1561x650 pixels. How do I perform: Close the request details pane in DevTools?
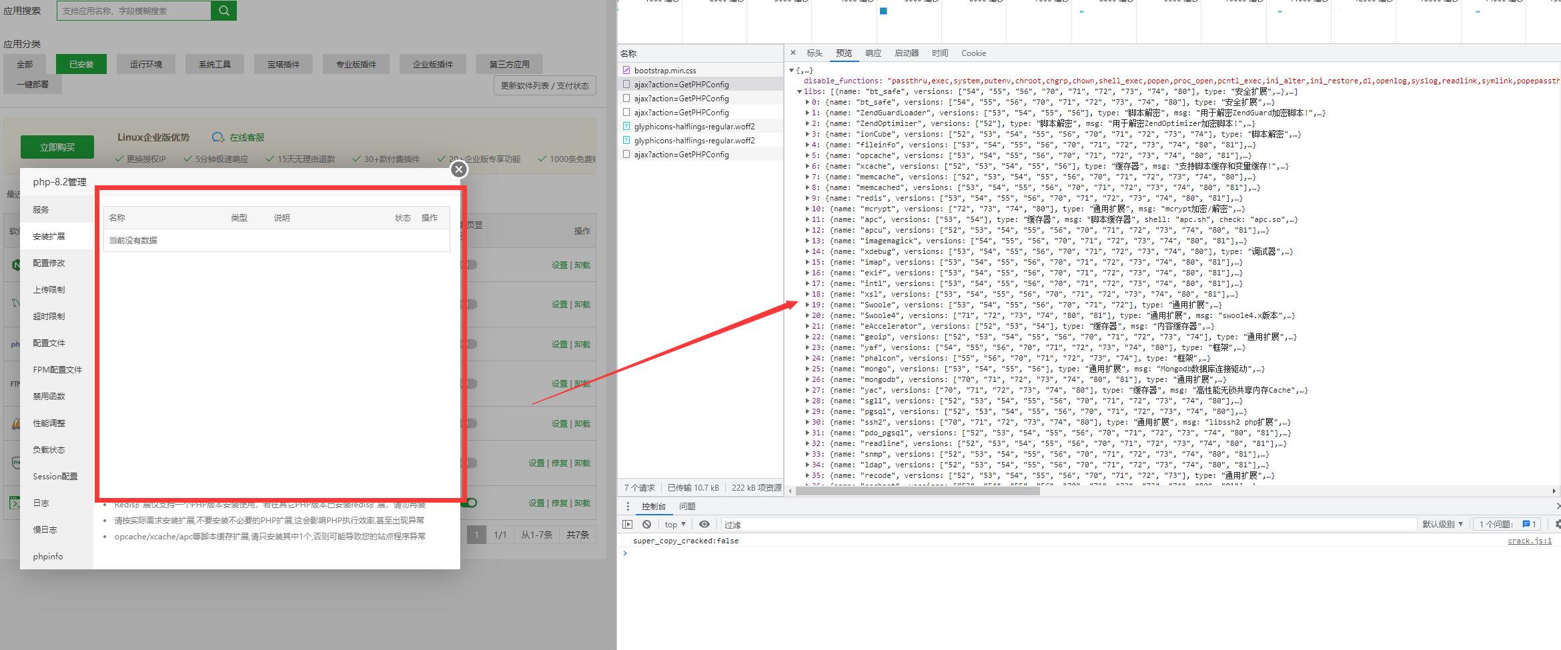793,53
